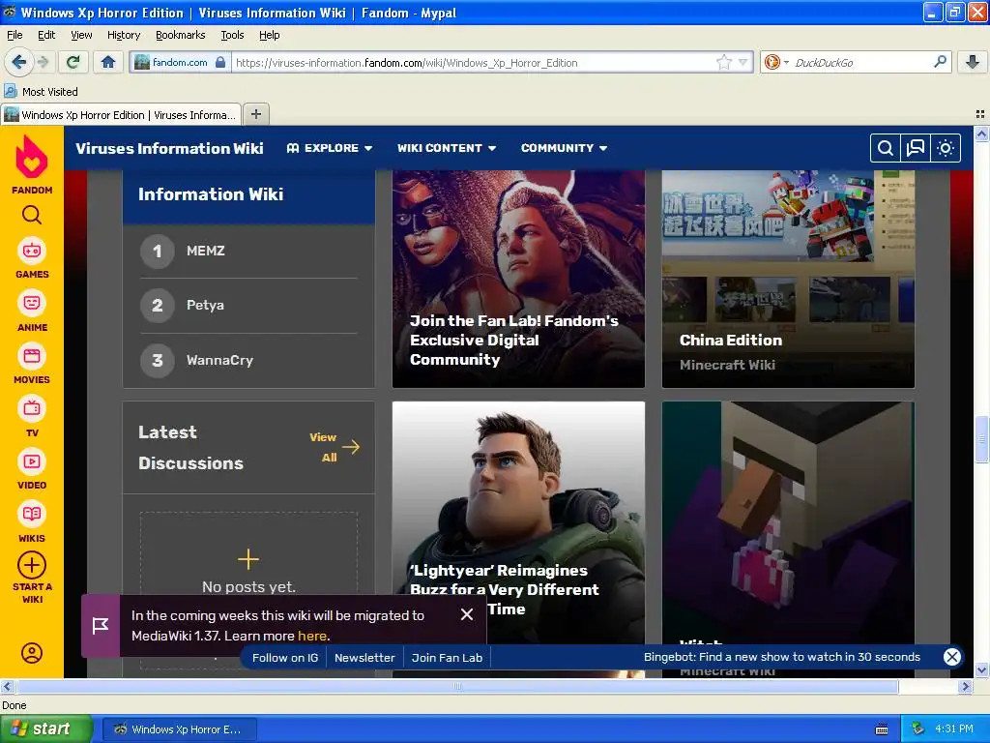The height and width of the screenshot is (743, 990).
Task: Open the tab groups button
Action: [980, 114]
